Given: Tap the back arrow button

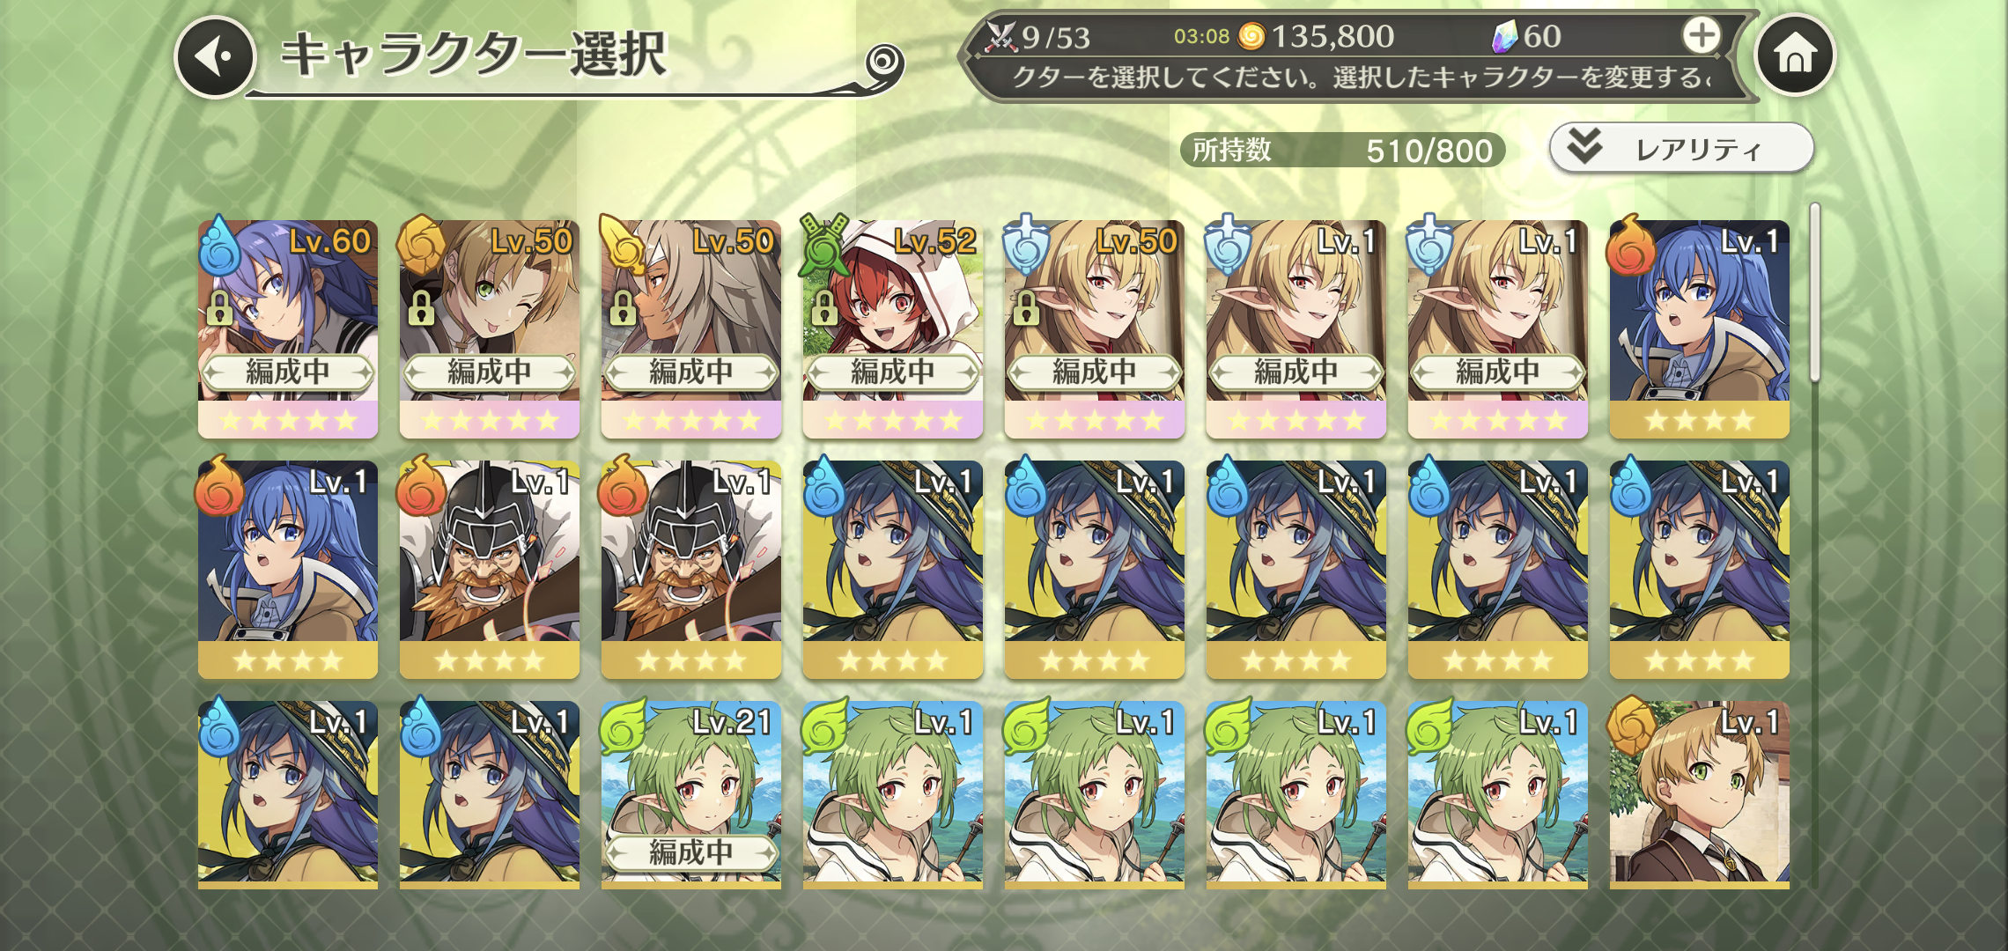Looking at the screenshot, I should pos(215,57).
